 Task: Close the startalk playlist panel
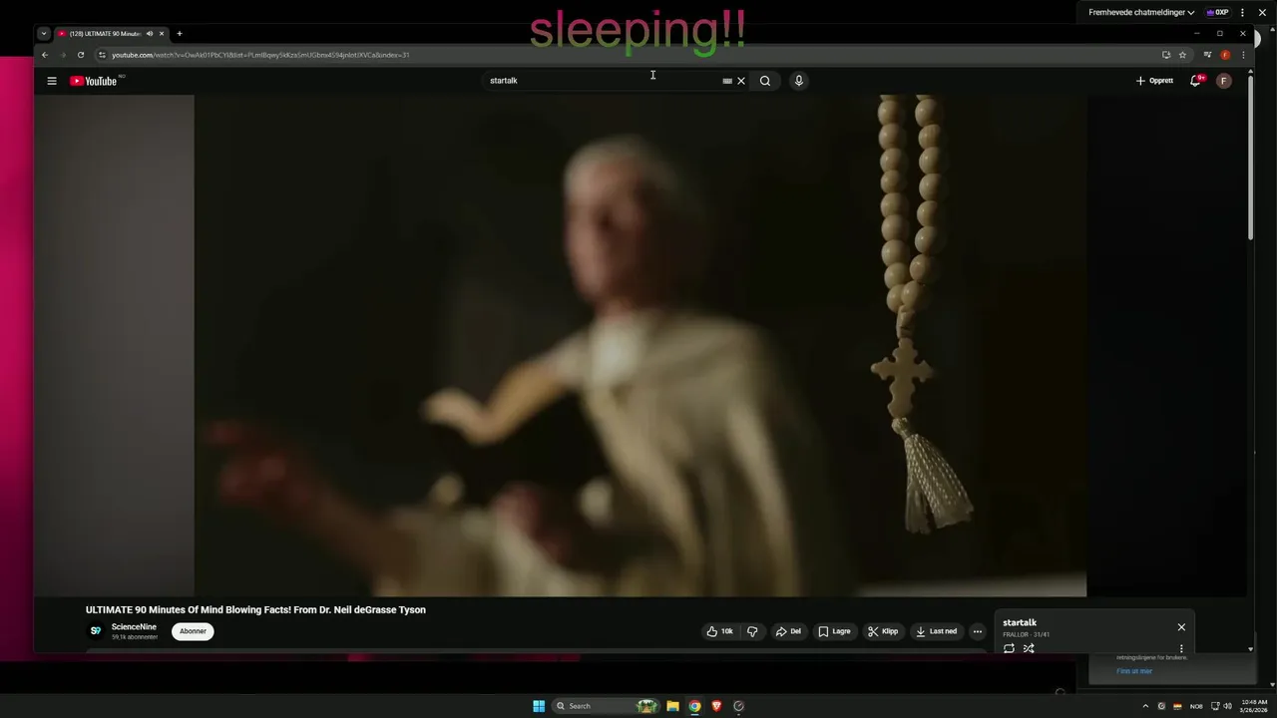pyautogui.click(x=1181, y=627)
